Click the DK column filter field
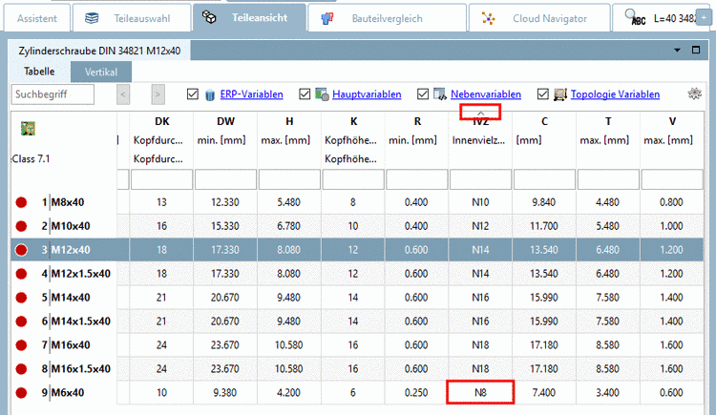This screenshot has width=716, height=415. 161,179
